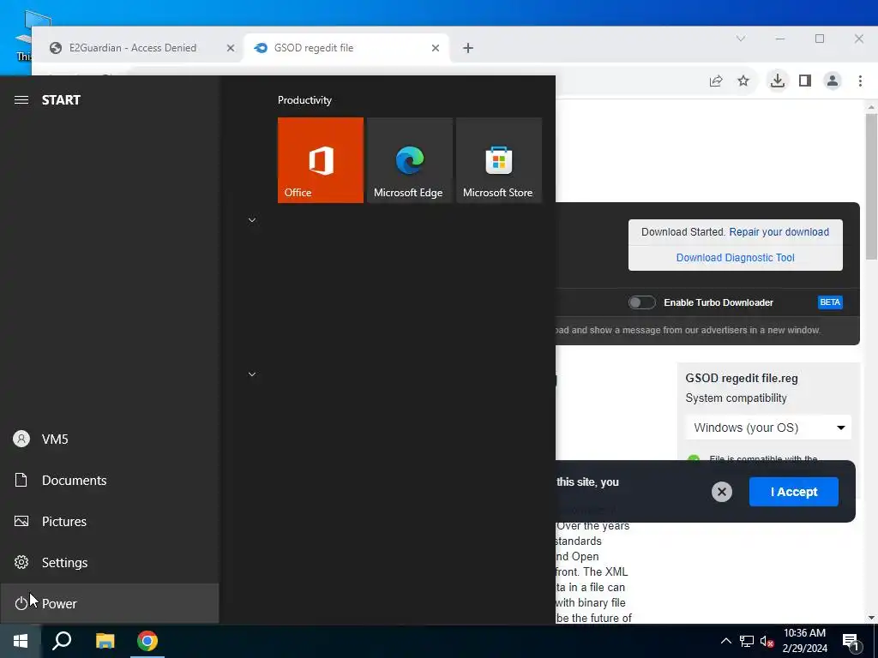878x658 pixels.
Task: Expand the second collapsed tile group chevron
Action: click(x=252, y=374)
